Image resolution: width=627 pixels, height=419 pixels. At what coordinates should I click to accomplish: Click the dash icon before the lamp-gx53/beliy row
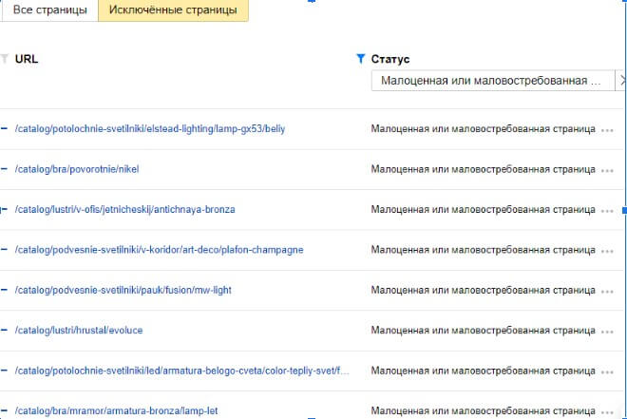[4, 128]
